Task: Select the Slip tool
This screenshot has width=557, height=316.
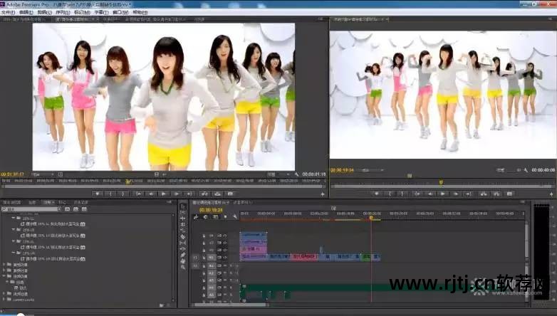Action: [x=183, y=243]
